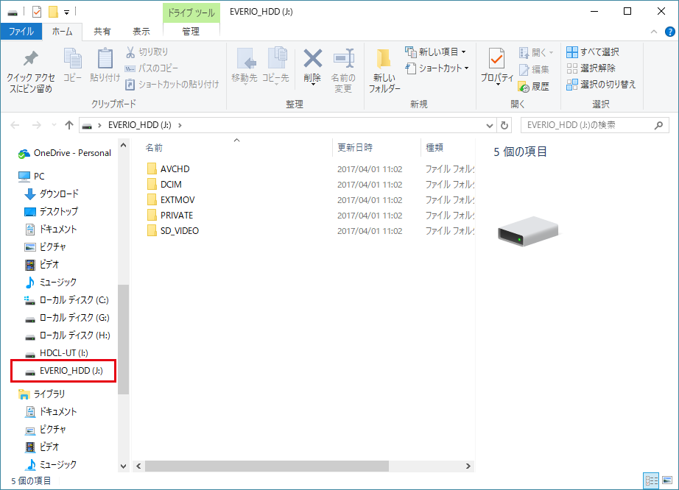
Task: Open address bar history dropdown arrow
Action: tap(489, 125)
